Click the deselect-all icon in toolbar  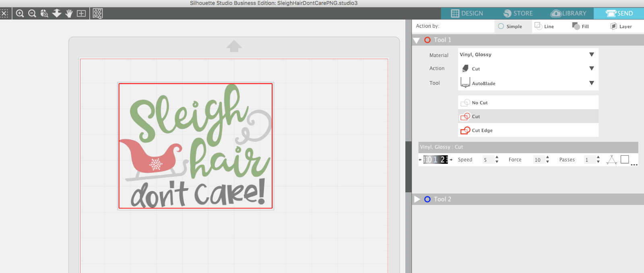coord(4,13)
